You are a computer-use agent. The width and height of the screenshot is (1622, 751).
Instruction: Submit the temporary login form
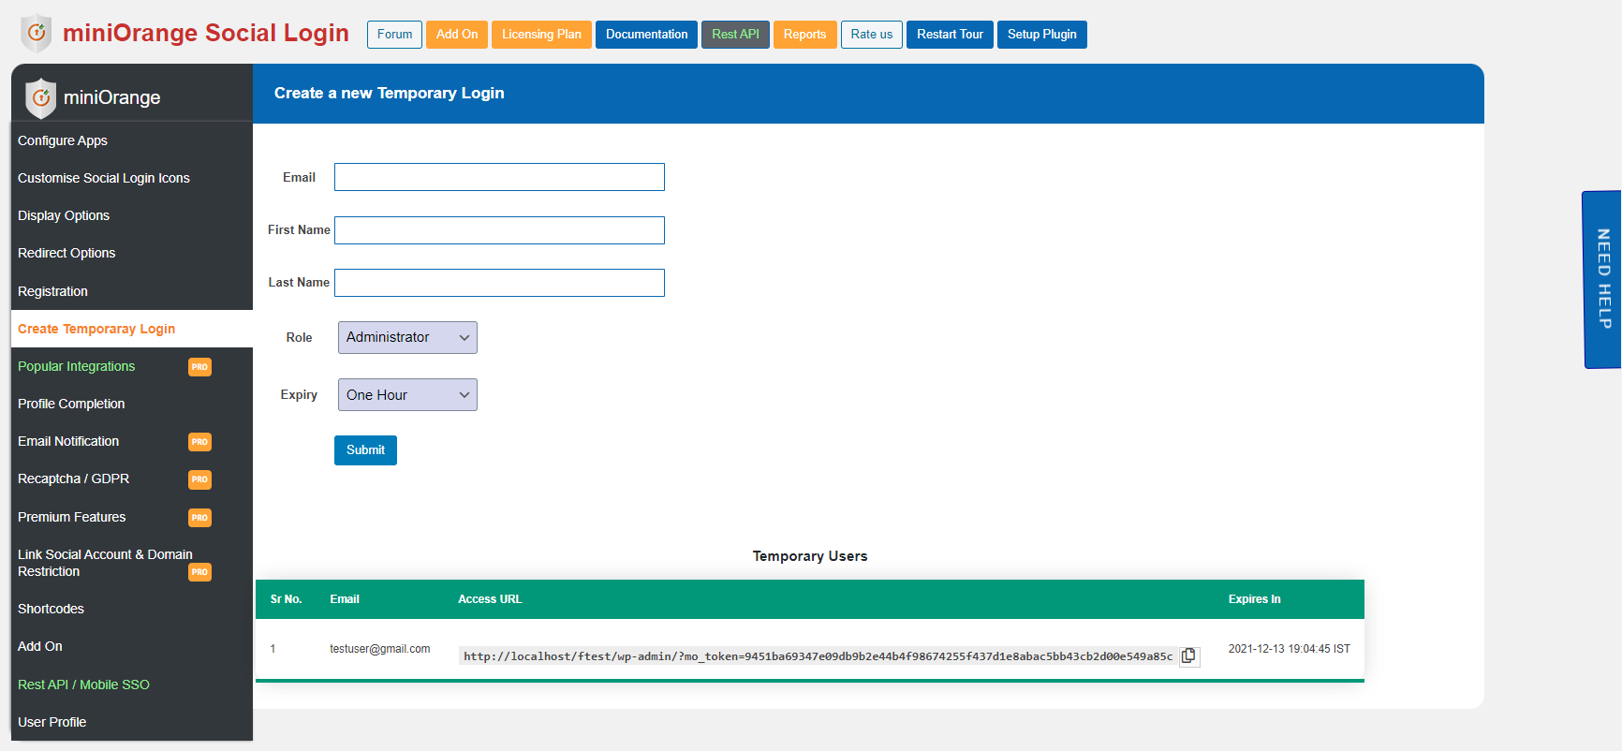click(365, 450)
